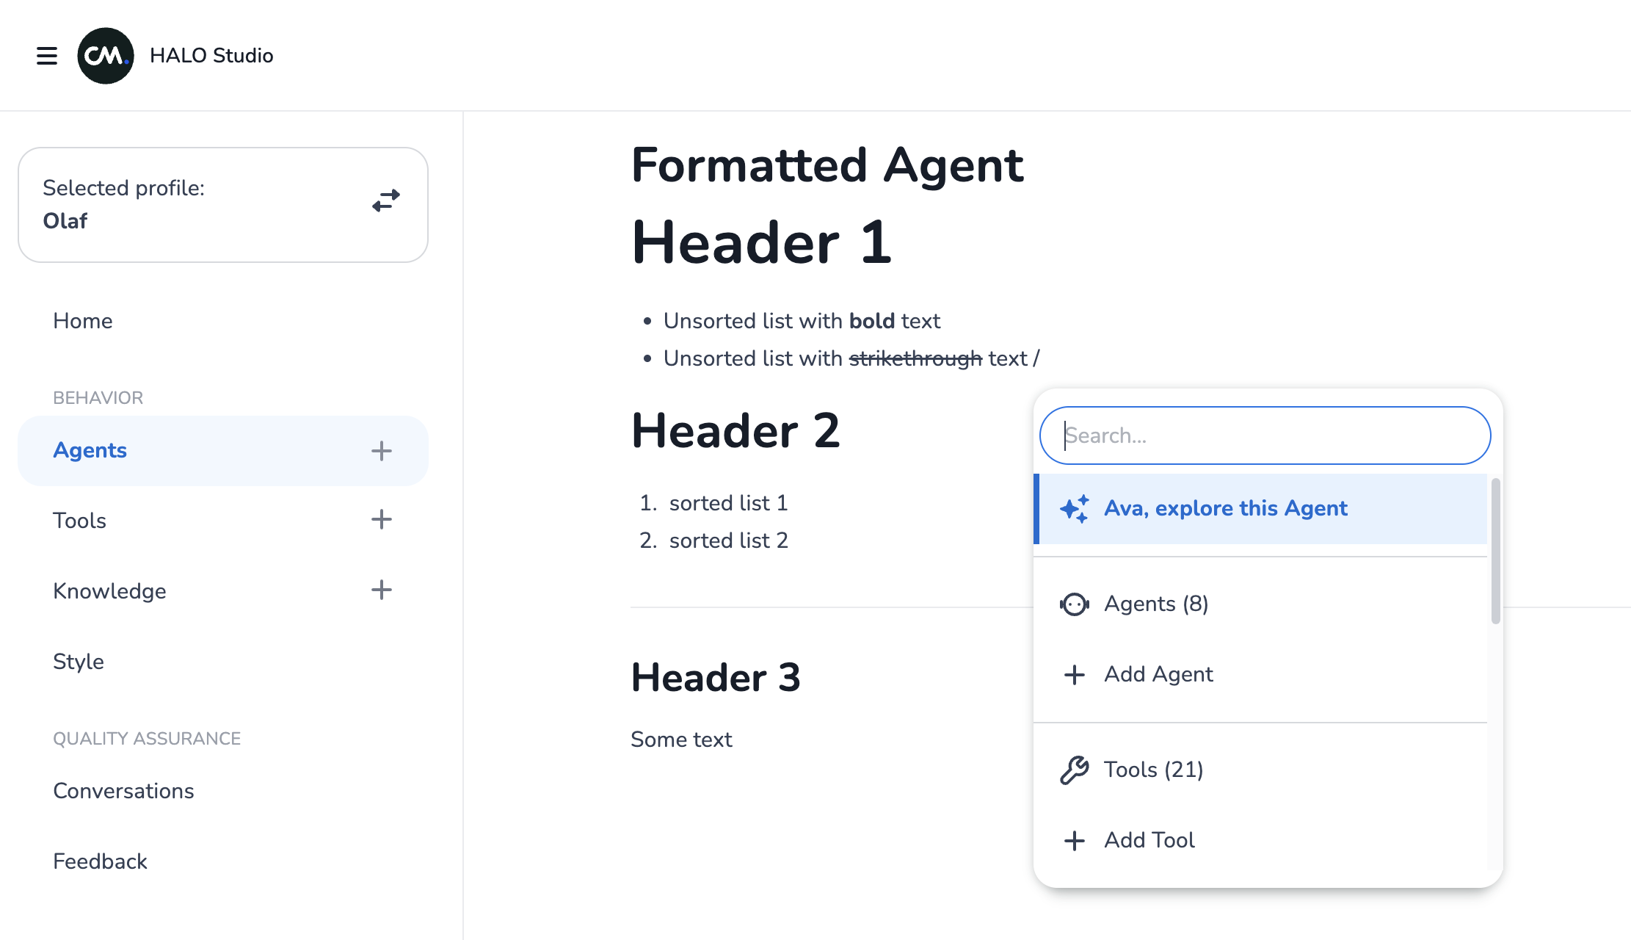Open the Style sidebar page
This screenshot has height=940, width=1631.
tap(79, 662)
